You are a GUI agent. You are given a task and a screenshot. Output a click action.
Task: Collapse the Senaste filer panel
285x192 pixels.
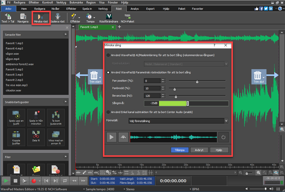click(66, 34)
